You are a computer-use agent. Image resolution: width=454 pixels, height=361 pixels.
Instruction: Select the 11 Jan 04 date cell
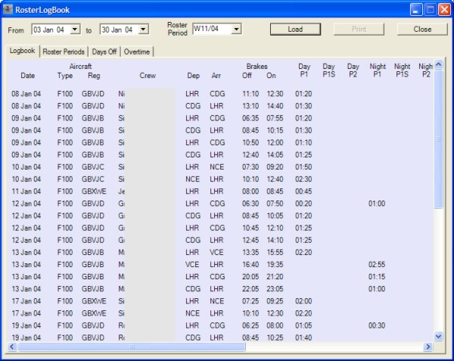click(26, 191)
